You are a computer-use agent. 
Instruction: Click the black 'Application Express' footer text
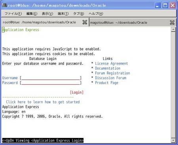pyautogui.click(x=21, y=107)
